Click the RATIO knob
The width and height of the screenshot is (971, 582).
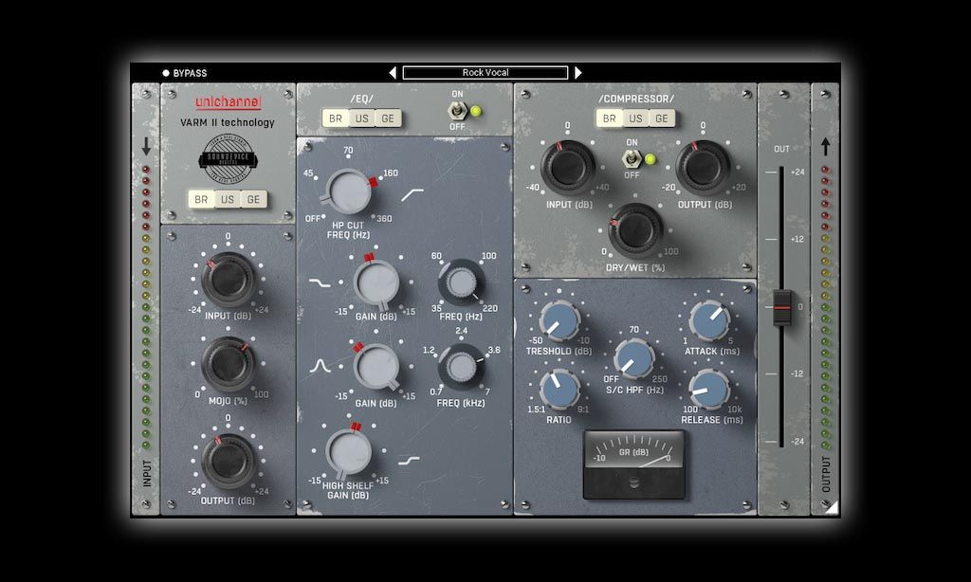tap(559, 389)
